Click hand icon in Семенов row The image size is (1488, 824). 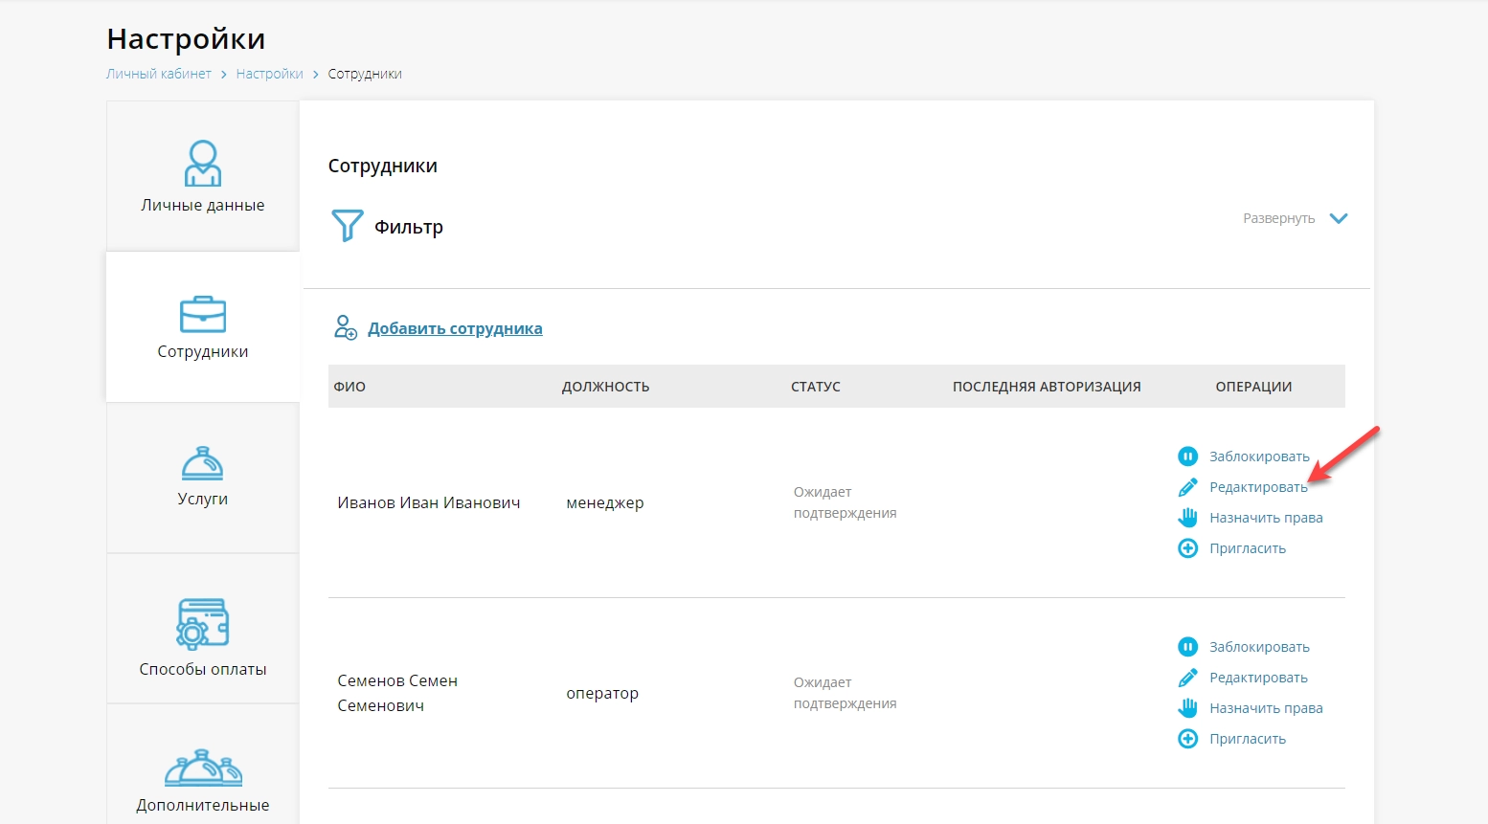pos(1187,708)
